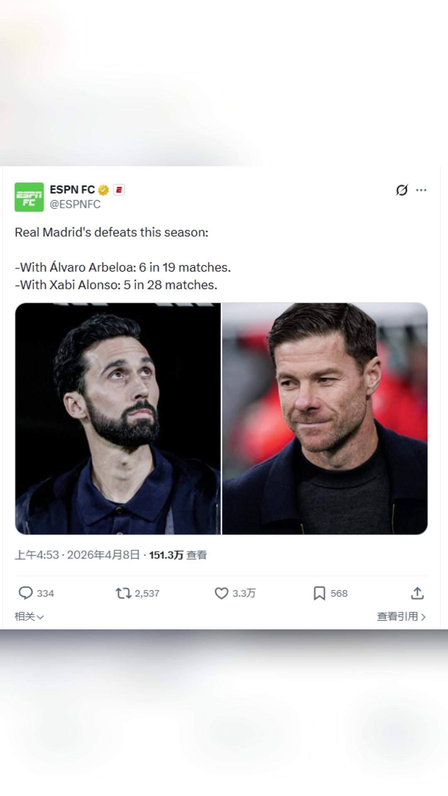448x796 pixels.
Task: Open the ESPN FC display name link
Action: click(x=72, y=189)
